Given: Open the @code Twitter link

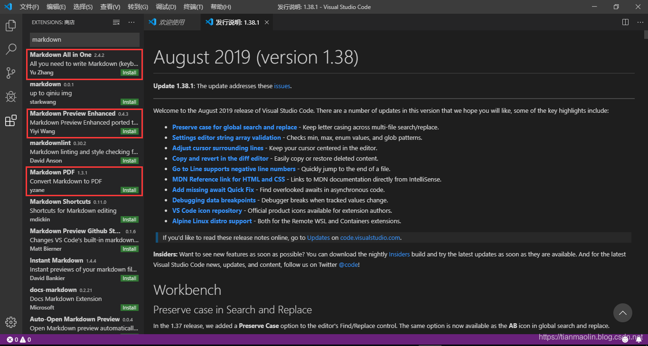Looking at the screenshot, I should [x=348, y=264].
